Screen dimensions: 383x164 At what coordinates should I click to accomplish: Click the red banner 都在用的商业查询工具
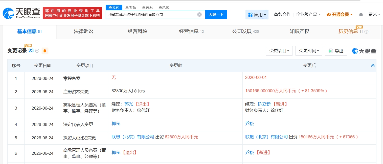72,13
